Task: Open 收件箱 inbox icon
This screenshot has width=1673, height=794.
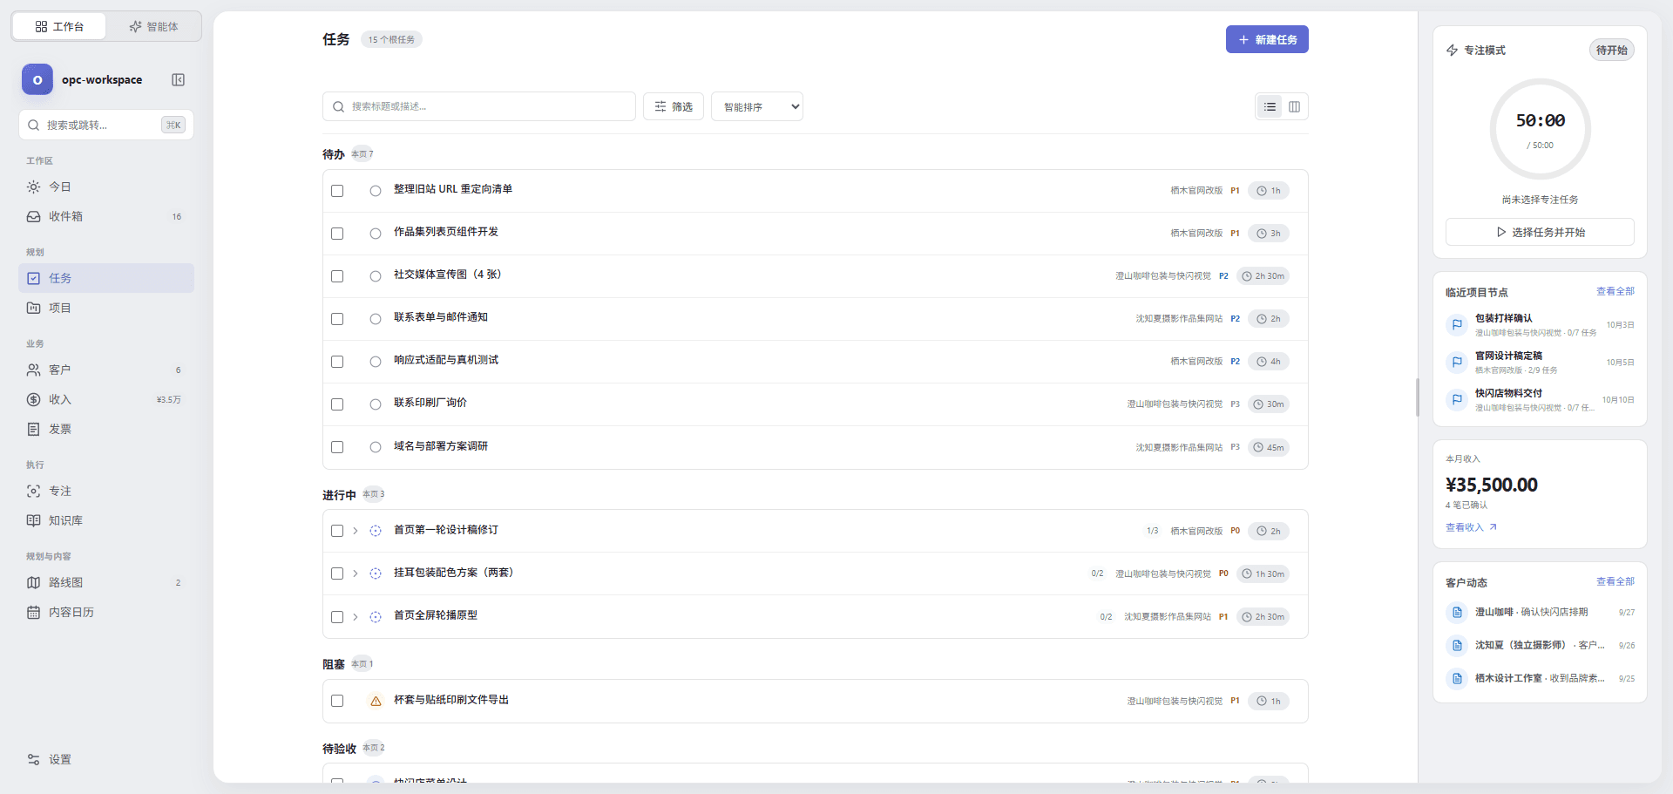Action: pyautogui.click(x=33, y=217)
